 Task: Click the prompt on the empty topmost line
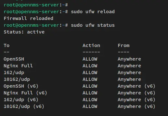(36, 5)
